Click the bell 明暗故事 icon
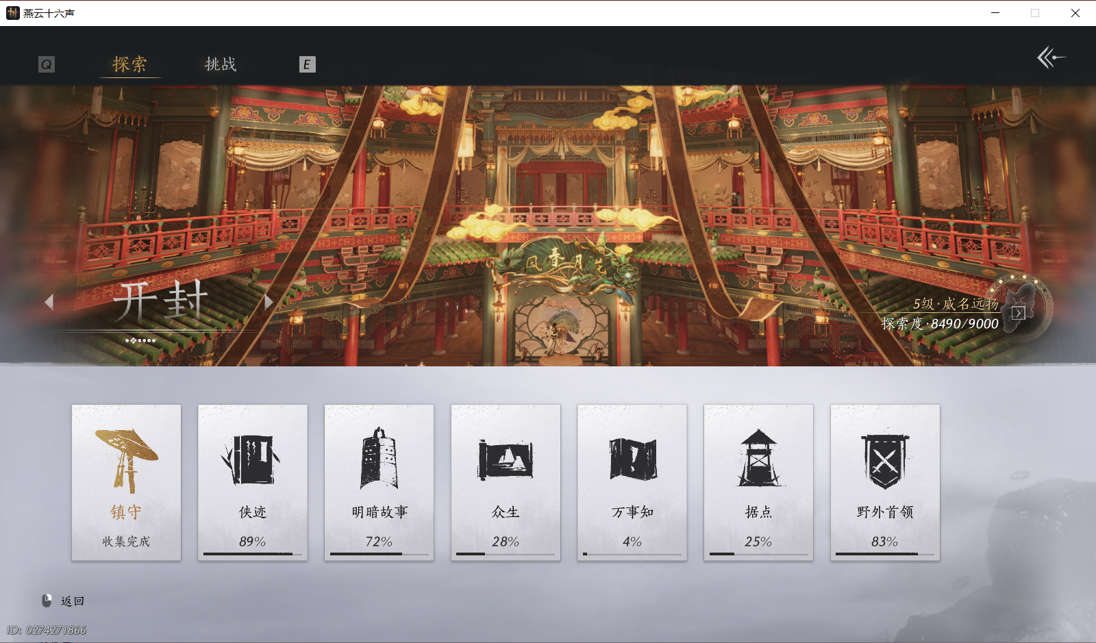Viewport: 1096px width, 643px height. 379,458
